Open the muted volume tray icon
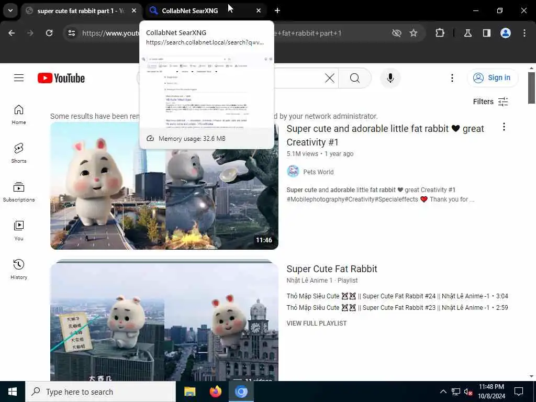This screenshot has width=536, height=402. click(x=468, y=392)
